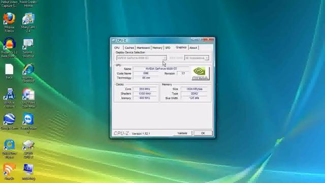325x183 pixels.
Task: Click the Code Name value field
Action: tap(146, 73)
